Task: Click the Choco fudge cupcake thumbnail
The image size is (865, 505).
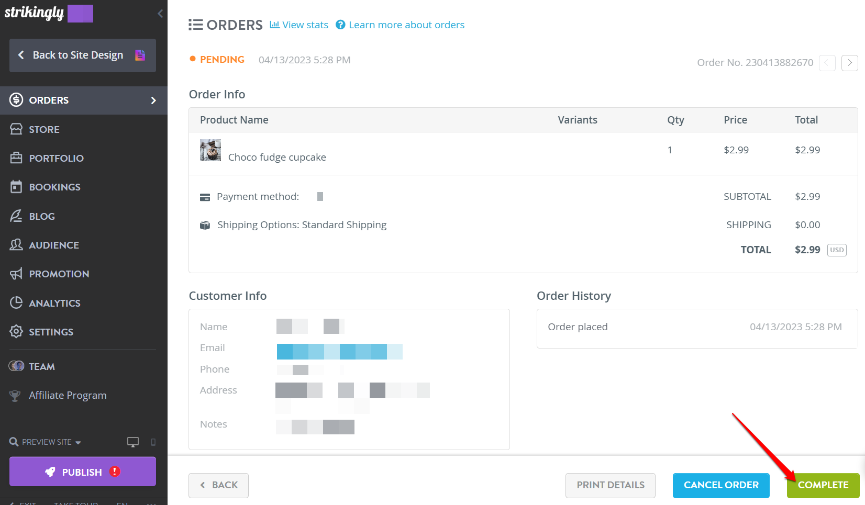Action: [x=210, y=150]
